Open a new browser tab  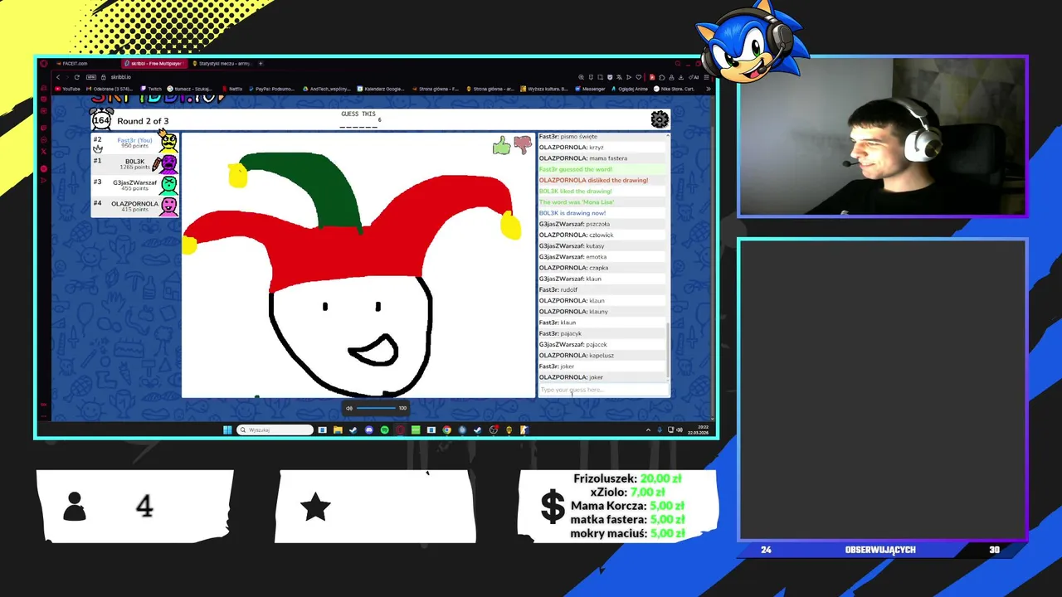[261, 63]
